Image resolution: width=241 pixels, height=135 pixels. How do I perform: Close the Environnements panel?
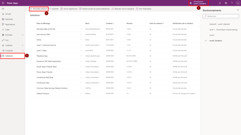tap(238, 10)
